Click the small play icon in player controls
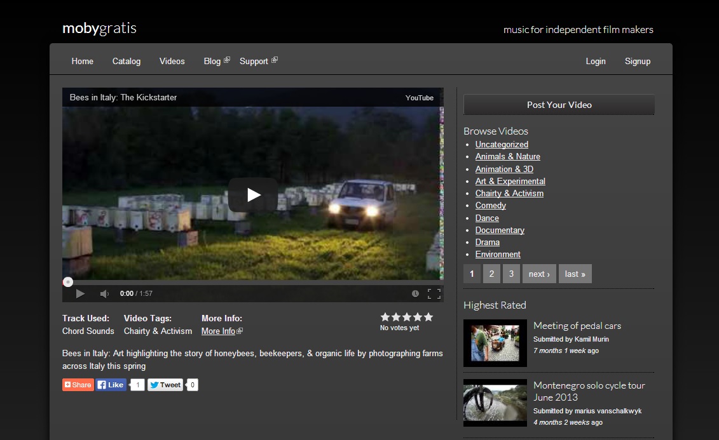This screenshot has width=719, height=440. tap(80, 293)
